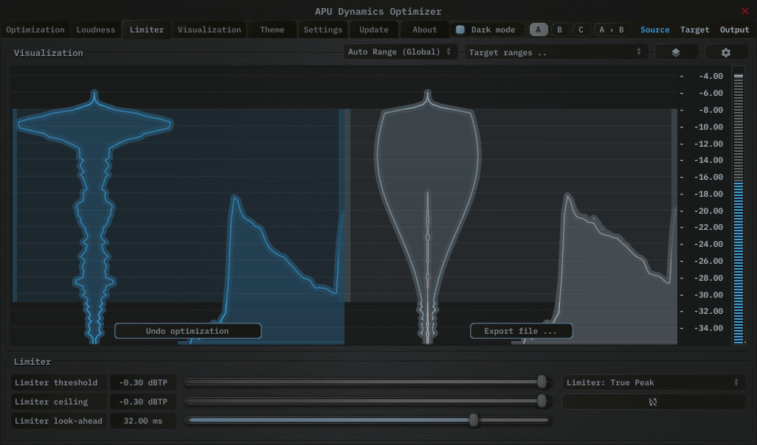Open the Limiter: True Peak dropdown
757x445 pixels.
tap(652, 382)
